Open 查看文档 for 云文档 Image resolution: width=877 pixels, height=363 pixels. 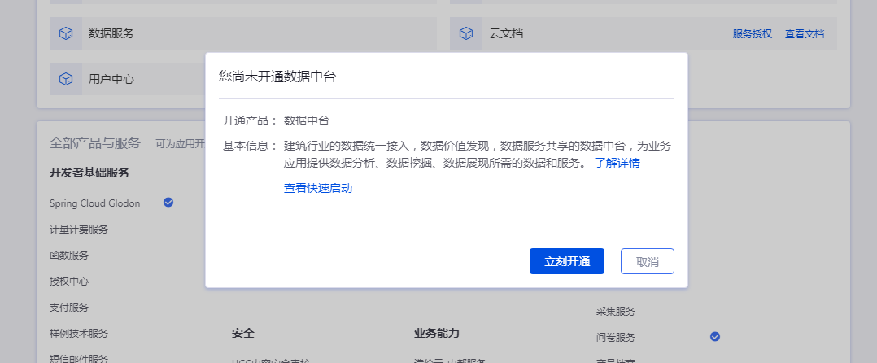(x=804, y=34)
